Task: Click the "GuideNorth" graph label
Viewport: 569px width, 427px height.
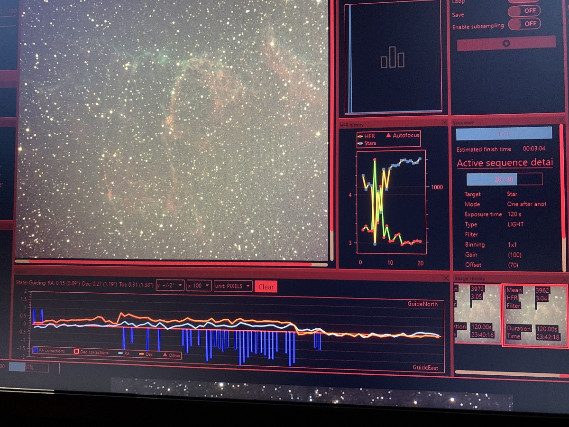Action: click(422, 304)
